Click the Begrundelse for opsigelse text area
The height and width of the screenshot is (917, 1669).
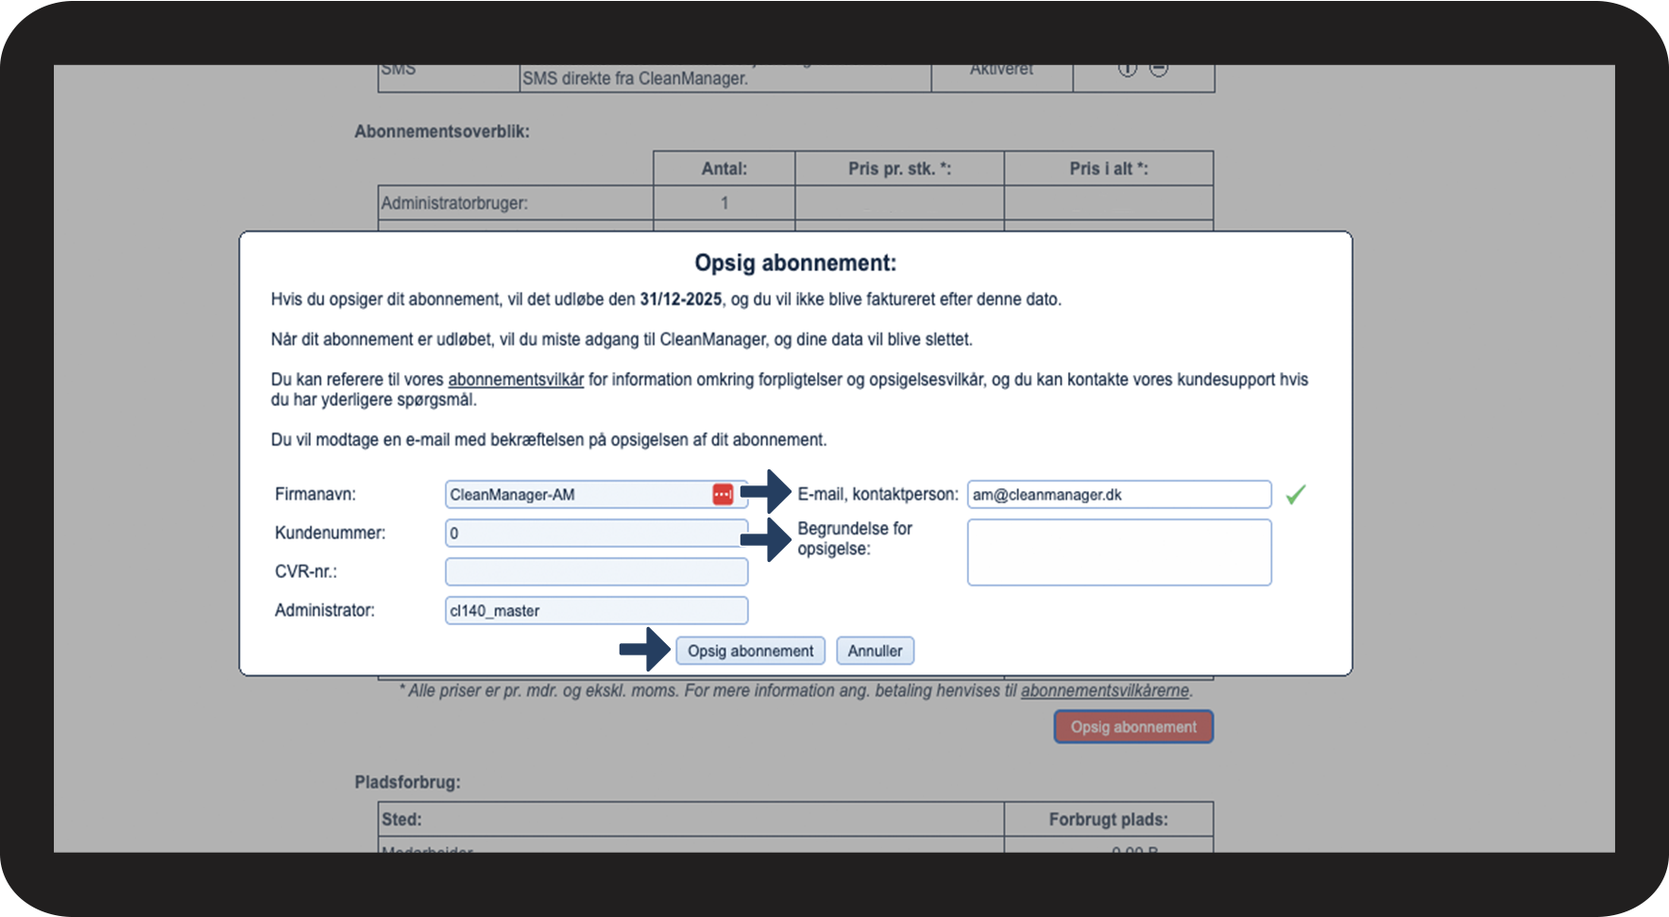coord(1119,552)
